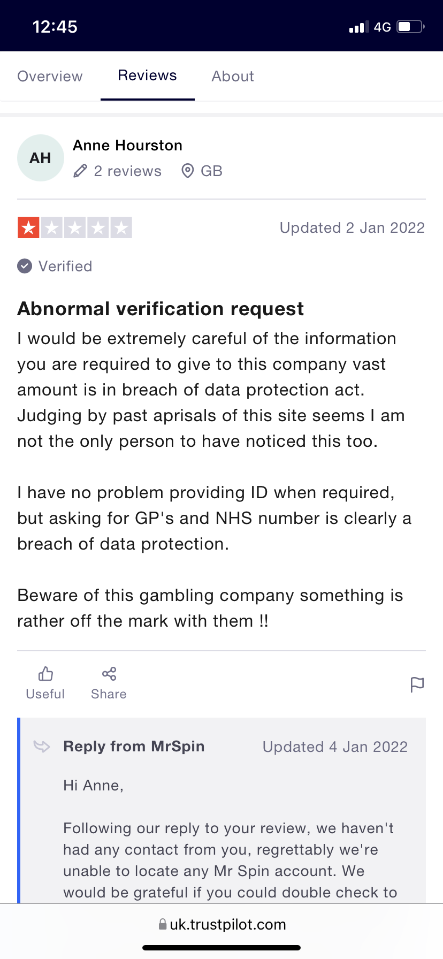The image size is (443, 959).
Task: Tap the one-star rating graphic
Action: [75, 227]
